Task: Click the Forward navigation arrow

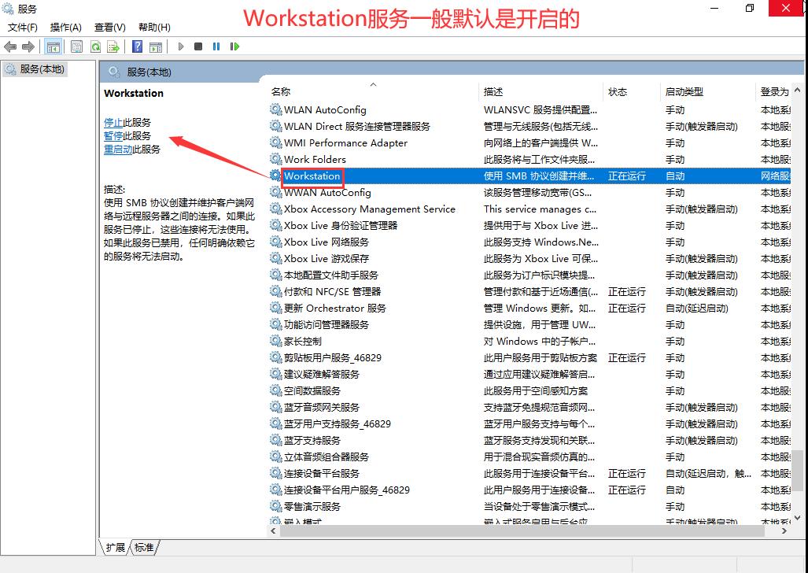Action: point(27,46)
